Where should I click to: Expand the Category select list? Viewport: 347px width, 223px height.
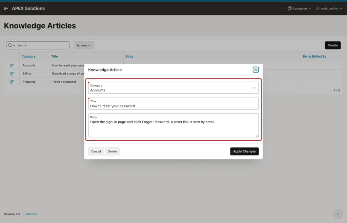click(173, 88)
